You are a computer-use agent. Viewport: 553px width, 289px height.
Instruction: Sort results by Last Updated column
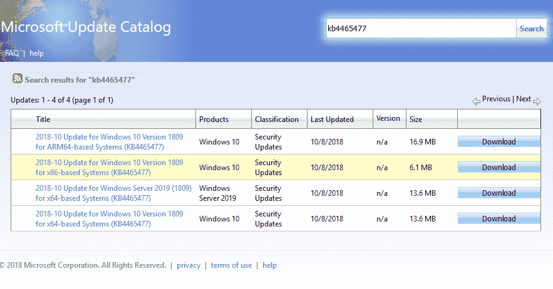pyautogui.click(x=332, y=119)
